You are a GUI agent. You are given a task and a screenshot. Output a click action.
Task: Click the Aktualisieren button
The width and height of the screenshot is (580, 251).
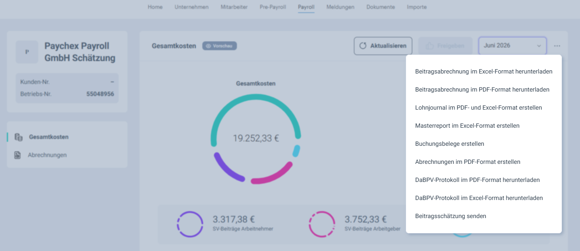coord(383,46)
